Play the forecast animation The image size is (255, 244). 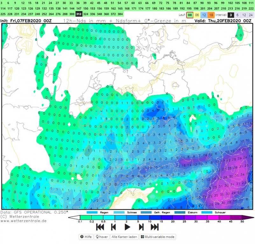pos(127,227)
